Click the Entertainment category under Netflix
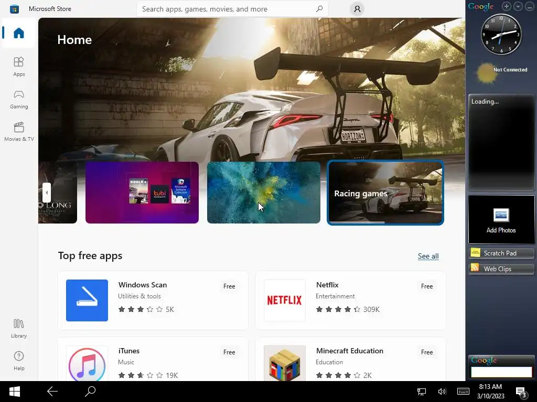The image size is (537, 402). pyautogui.click(x=335, y=296)
